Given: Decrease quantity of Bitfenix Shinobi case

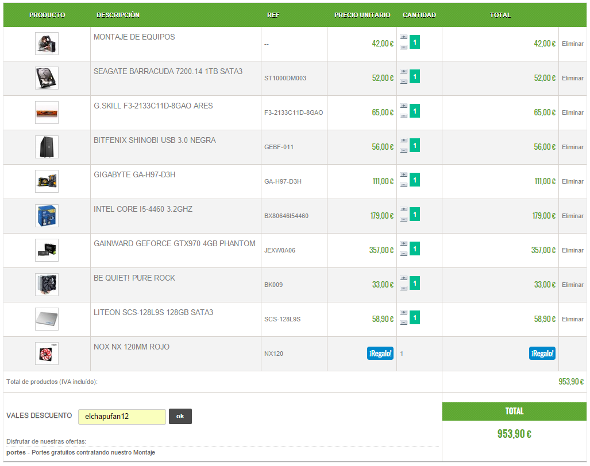Looking at the screenshot, I should [x=404, y=150].
